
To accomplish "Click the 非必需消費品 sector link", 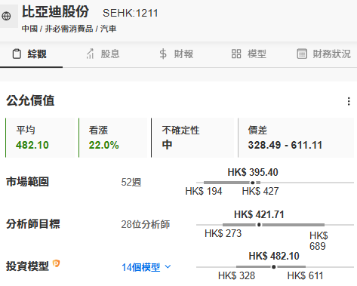I will click(x=69, y=29).
